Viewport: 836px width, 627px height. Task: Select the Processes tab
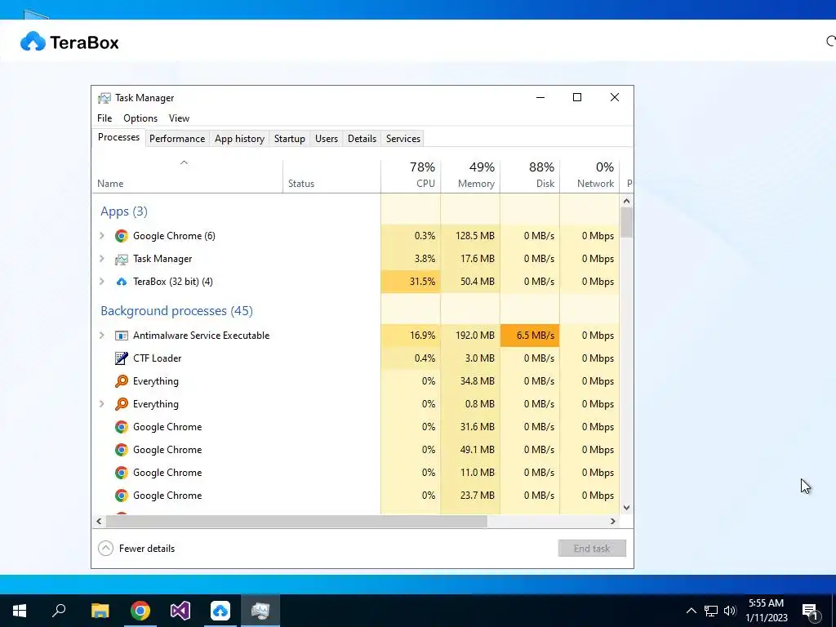pyautogui.click(x=118, y=137)
